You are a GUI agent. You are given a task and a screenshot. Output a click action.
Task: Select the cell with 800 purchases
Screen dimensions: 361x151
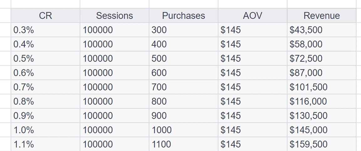[x=183, y=101]
